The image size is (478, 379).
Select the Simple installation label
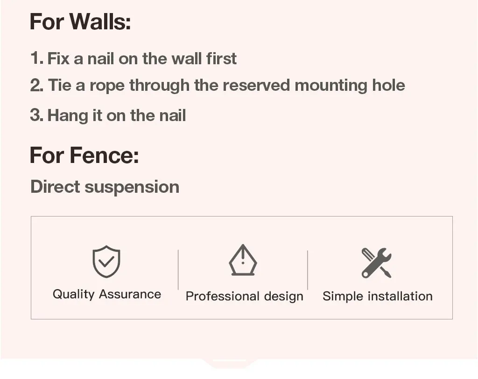point(377,296)
